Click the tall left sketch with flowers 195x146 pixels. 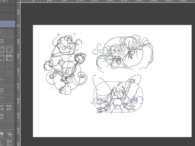pyautogui.click(x=66, y=64)
